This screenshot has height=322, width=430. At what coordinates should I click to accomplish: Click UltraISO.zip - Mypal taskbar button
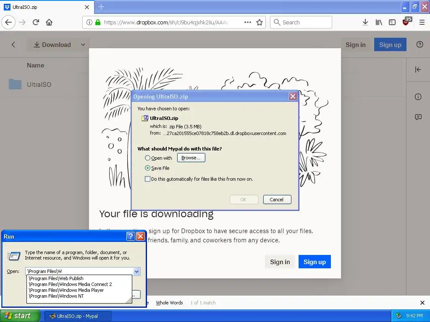(78, 316)
